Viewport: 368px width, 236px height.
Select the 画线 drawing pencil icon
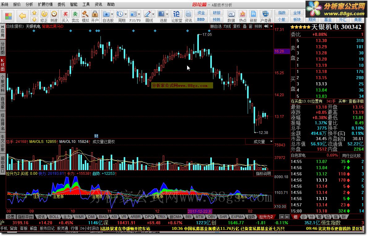(148, 14)
